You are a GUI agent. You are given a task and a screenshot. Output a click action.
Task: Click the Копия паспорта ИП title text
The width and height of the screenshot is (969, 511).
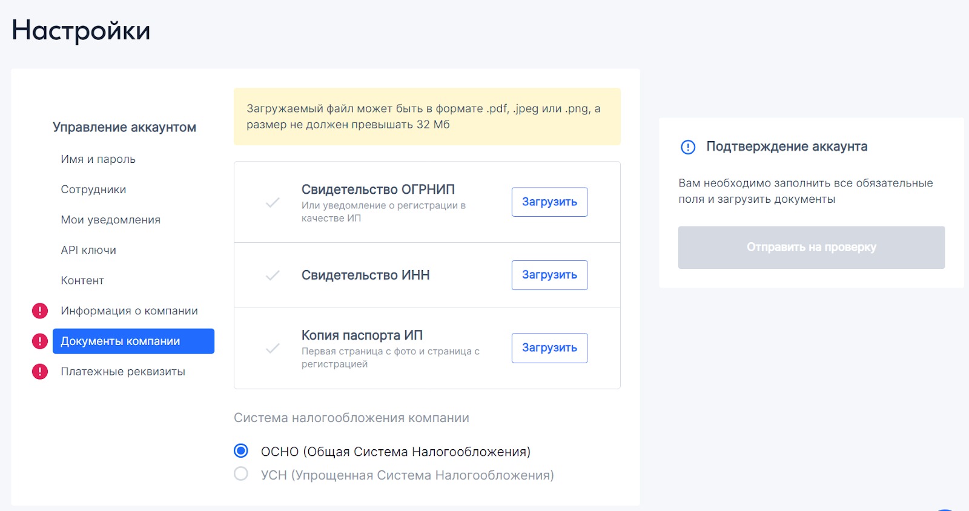(362, 335)
